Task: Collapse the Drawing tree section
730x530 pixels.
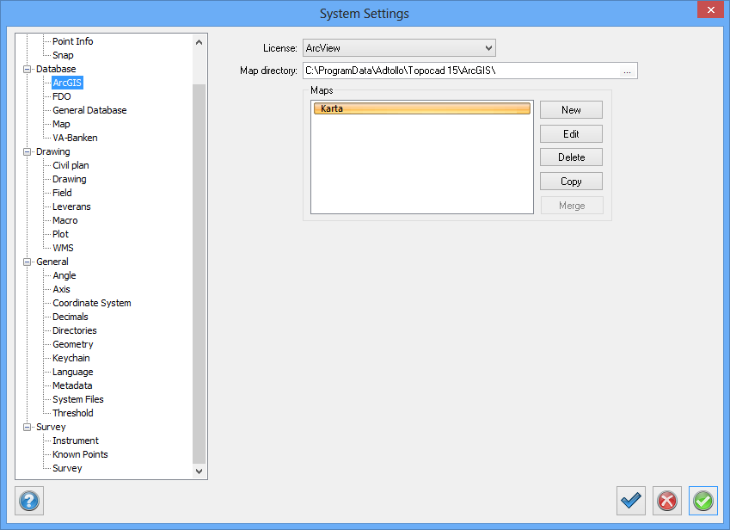Action: coord(27,151)
